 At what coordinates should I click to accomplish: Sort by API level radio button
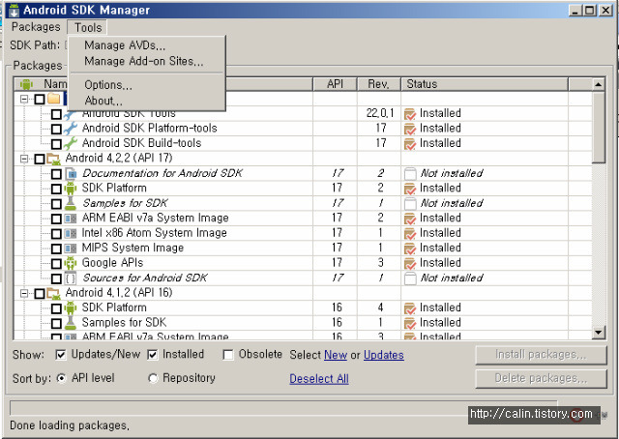(61, 378)
